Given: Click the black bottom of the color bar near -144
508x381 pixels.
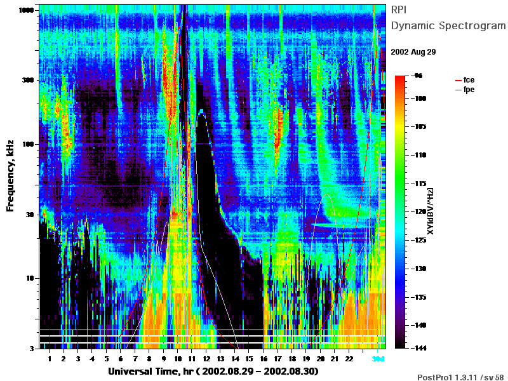Looking at the screenshot, I should 400,345.
